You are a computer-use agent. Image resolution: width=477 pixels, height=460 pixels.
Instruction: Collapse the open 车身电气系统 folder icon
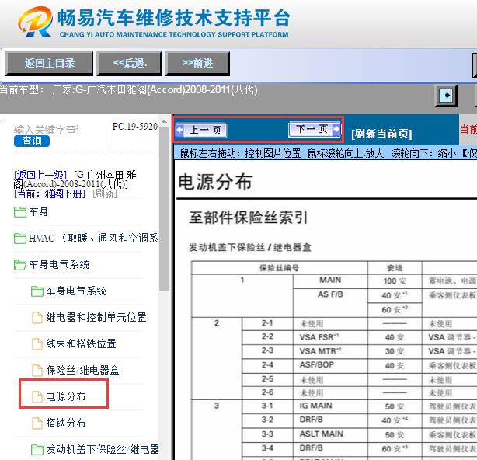[x=20, y=265]
